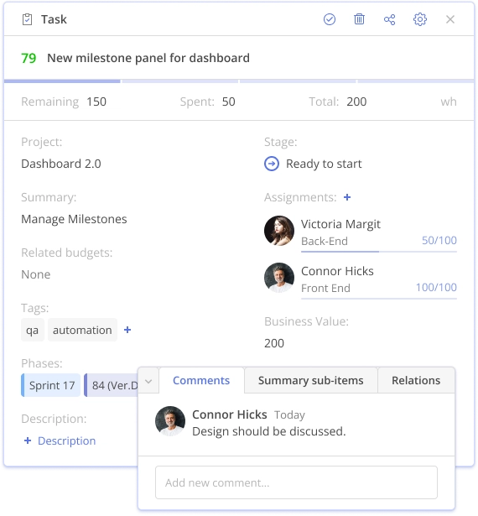The height and width of the screenshot is (516, 478).
Task: Add a Description link
Action: tap(60, 440)
